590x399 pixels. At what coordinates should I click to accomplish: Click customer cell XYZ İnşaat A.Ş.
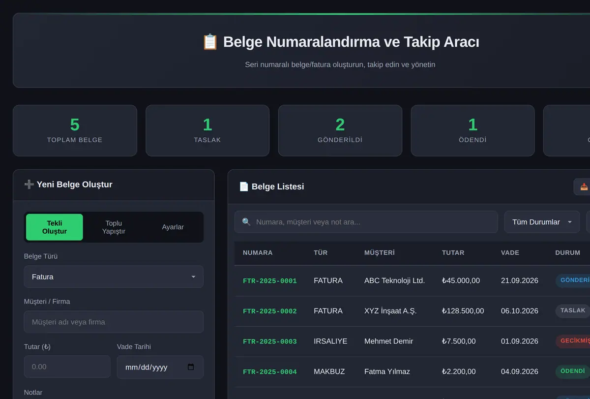[x=390, y=311]
